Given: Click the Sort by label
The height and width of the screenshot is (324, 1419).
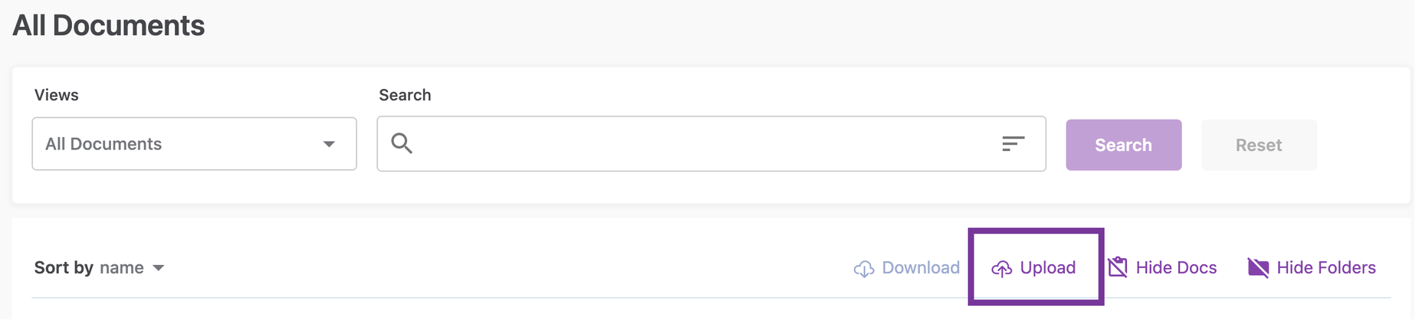Looking at the screenshot, I should (x=64, y=267).
